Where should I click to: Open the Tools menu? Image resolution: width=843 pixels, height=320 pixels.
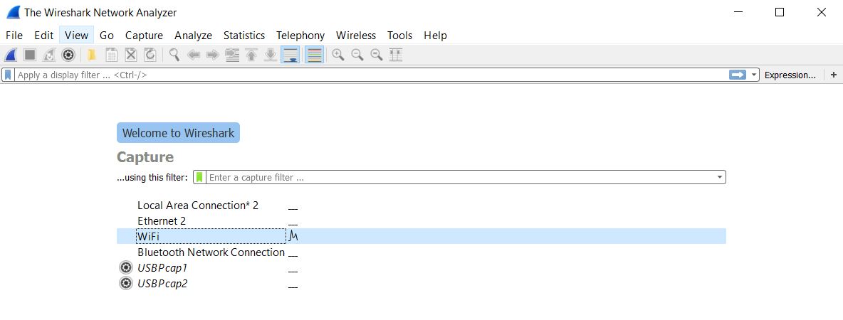tap(400, 36)
